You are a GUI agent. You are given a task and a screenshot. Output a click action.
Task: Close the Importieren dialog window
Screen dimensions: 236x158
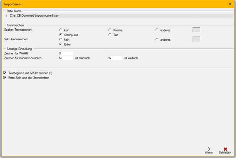[x=230, y=4]
